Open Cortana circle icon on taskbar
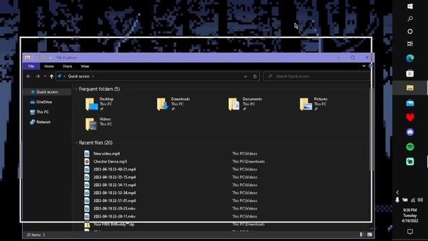The width and height of the screenshot is (428, 241). 410,31
